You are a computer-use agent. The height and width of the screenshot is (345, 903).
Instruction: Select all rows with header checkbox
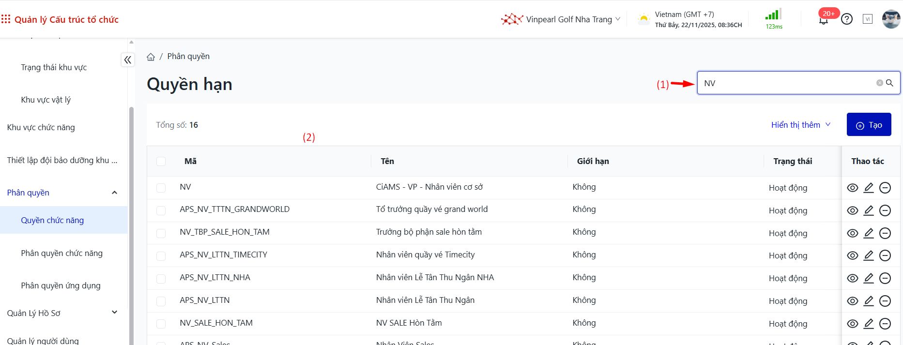(x=161, y=162)
